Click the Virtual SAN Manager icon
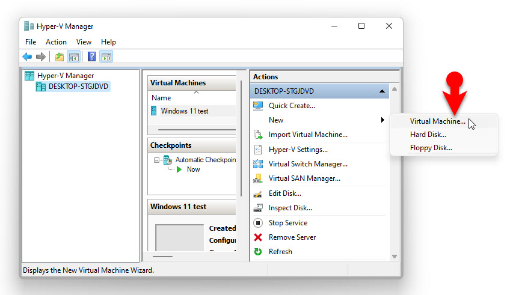 pyautogui.click(x=258, y=178)
